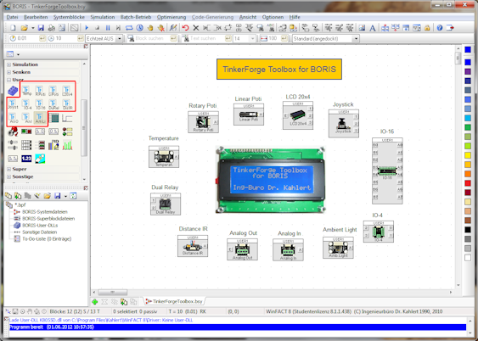Screen dimensions: 478x341
Task: Open the Bearbeiten menu
Action: tap(36, 17)
